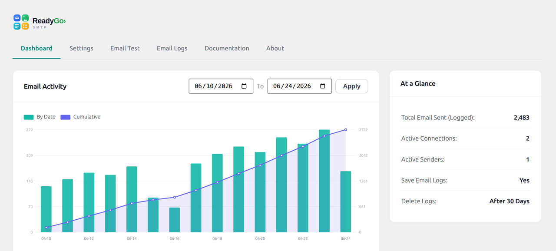Click the ReadyGo SMTP logo

click(40, 22)
